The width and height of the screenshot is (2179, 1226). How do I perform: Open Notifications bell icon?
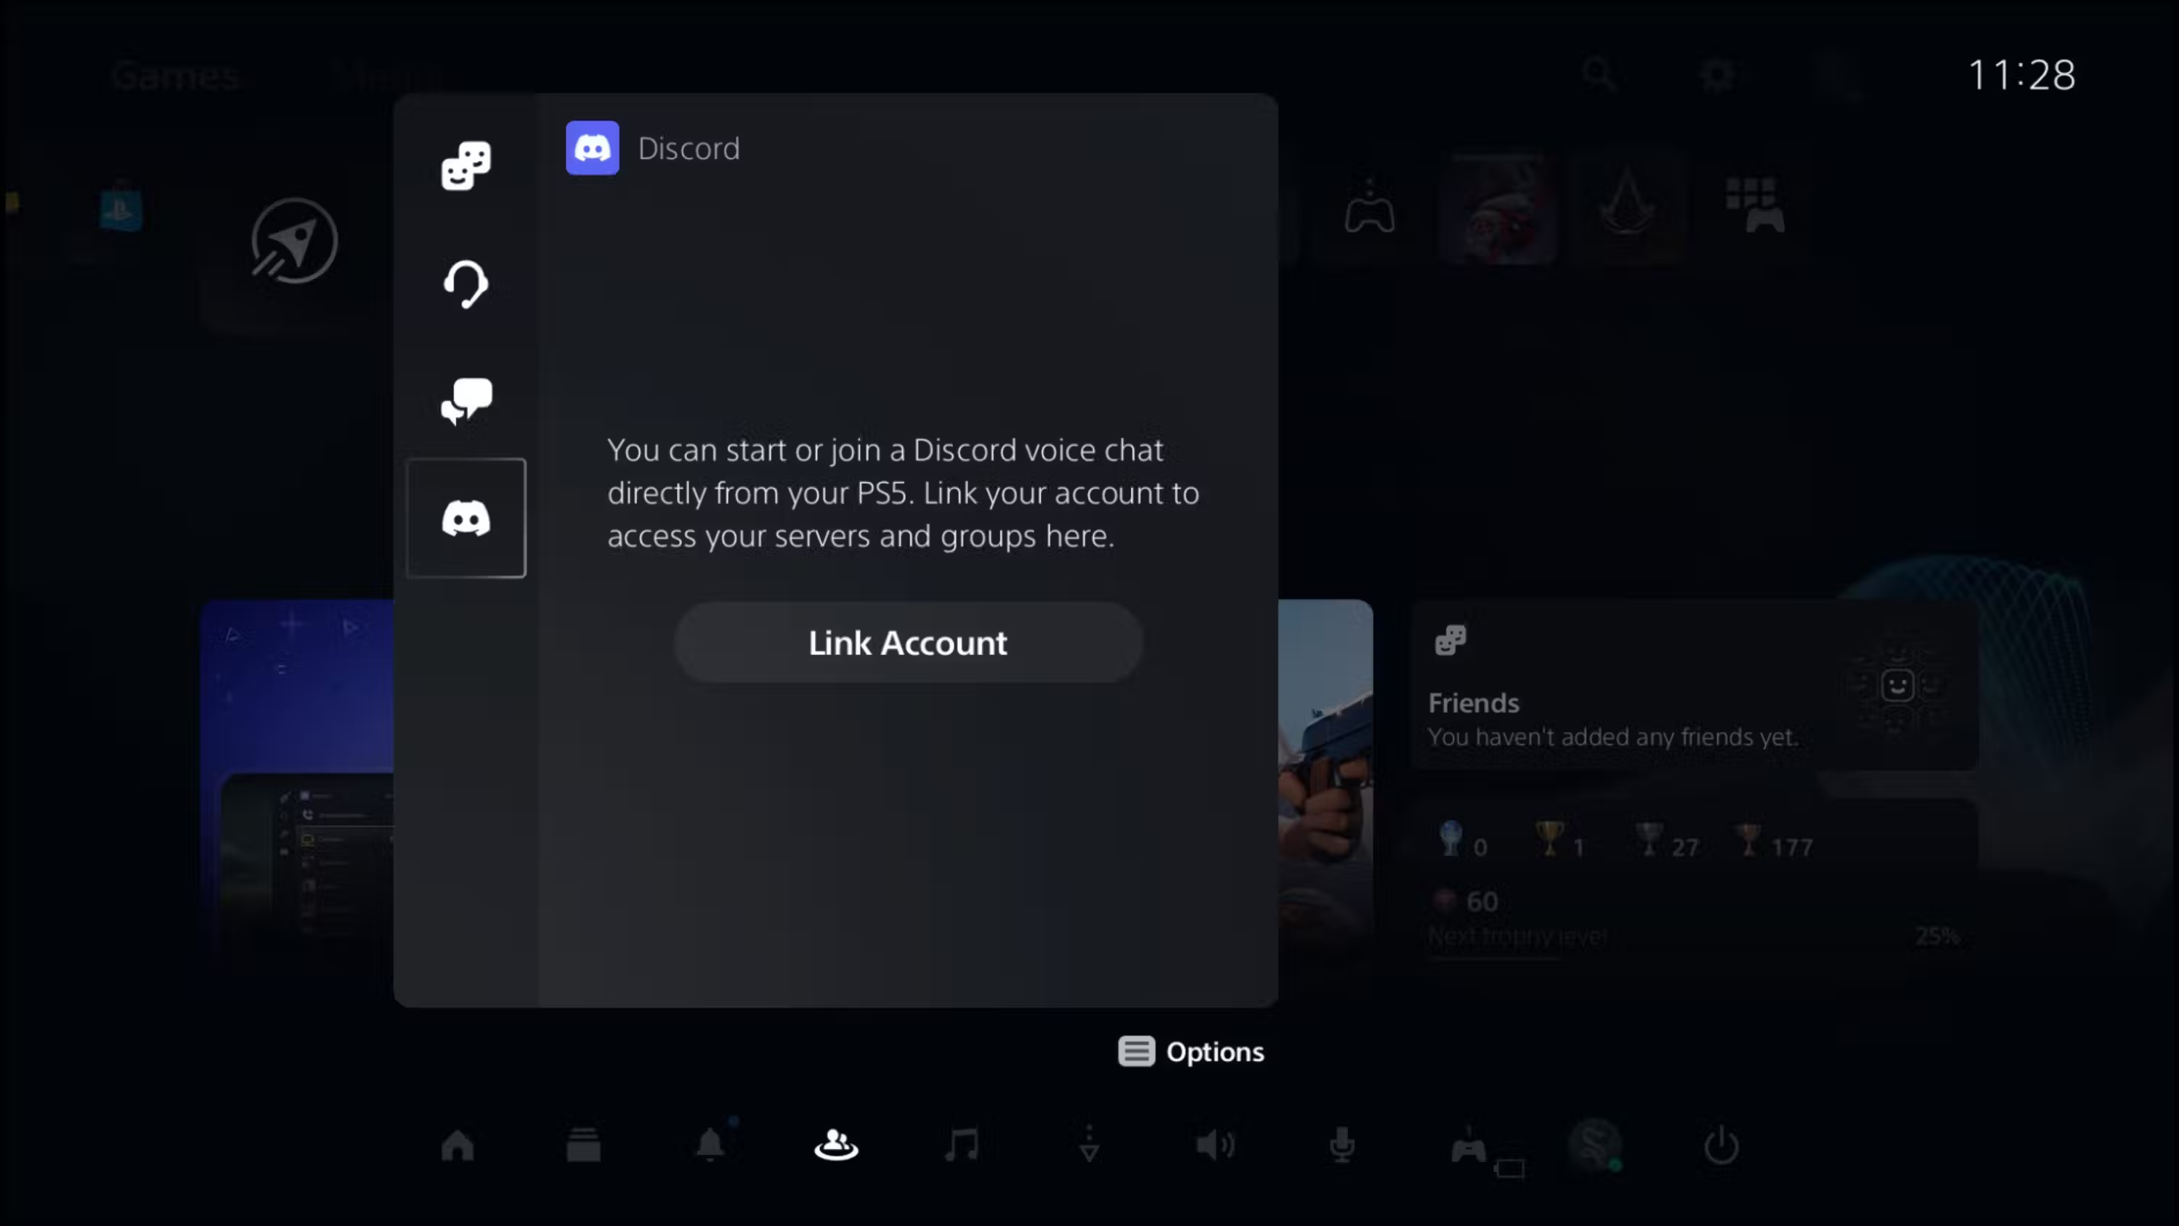(x=710, y=1145)
